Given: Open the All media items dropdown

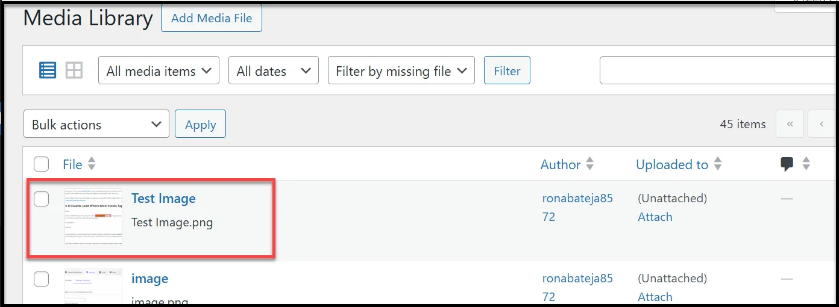Looking at the screenshot, I should (x=159, y=70).
